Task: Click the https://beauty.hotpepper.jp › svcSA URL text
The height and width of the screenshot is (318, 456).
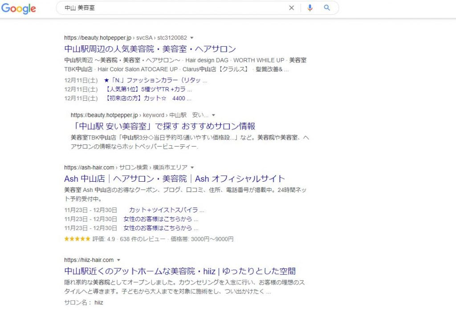Action: pyautogui.click(x=126, y=38)
